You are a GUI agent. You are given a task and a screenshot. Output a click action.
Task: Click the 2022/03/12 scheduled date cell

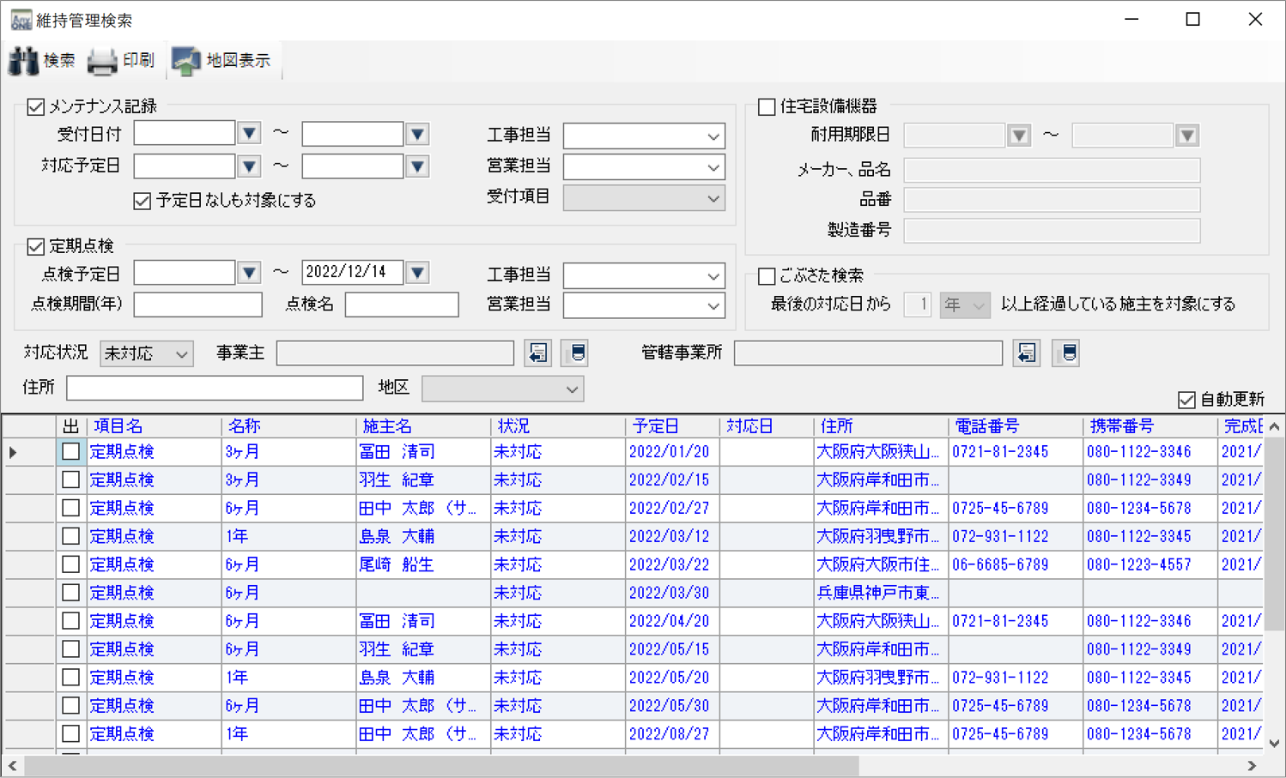click(x=669, y=537)
